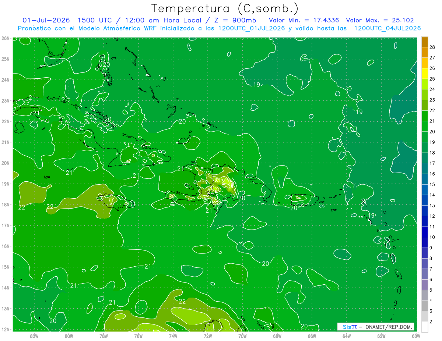Image resolution: width=442 pixels, height=341 pixels.
Task: Click the legend value '2'
Action: point(431,322)
